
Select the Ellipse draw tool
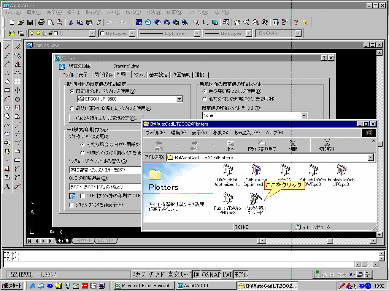(7, 134)
